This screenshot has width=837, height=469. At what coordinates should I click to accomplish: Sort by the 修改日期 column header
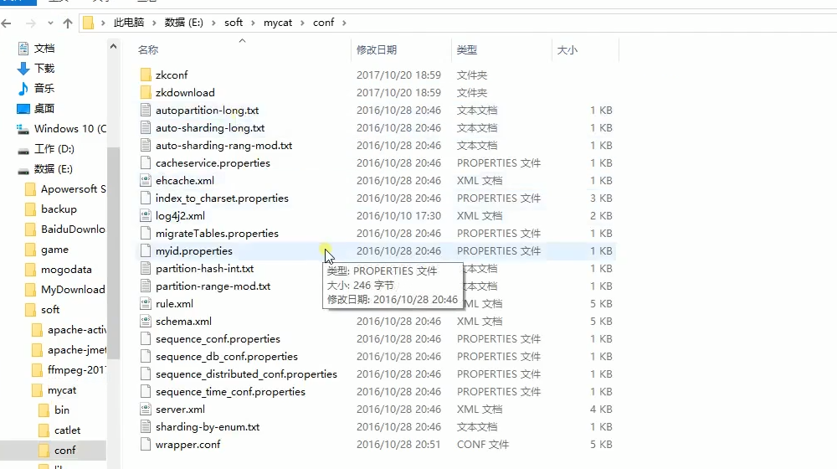pos(377,49)
